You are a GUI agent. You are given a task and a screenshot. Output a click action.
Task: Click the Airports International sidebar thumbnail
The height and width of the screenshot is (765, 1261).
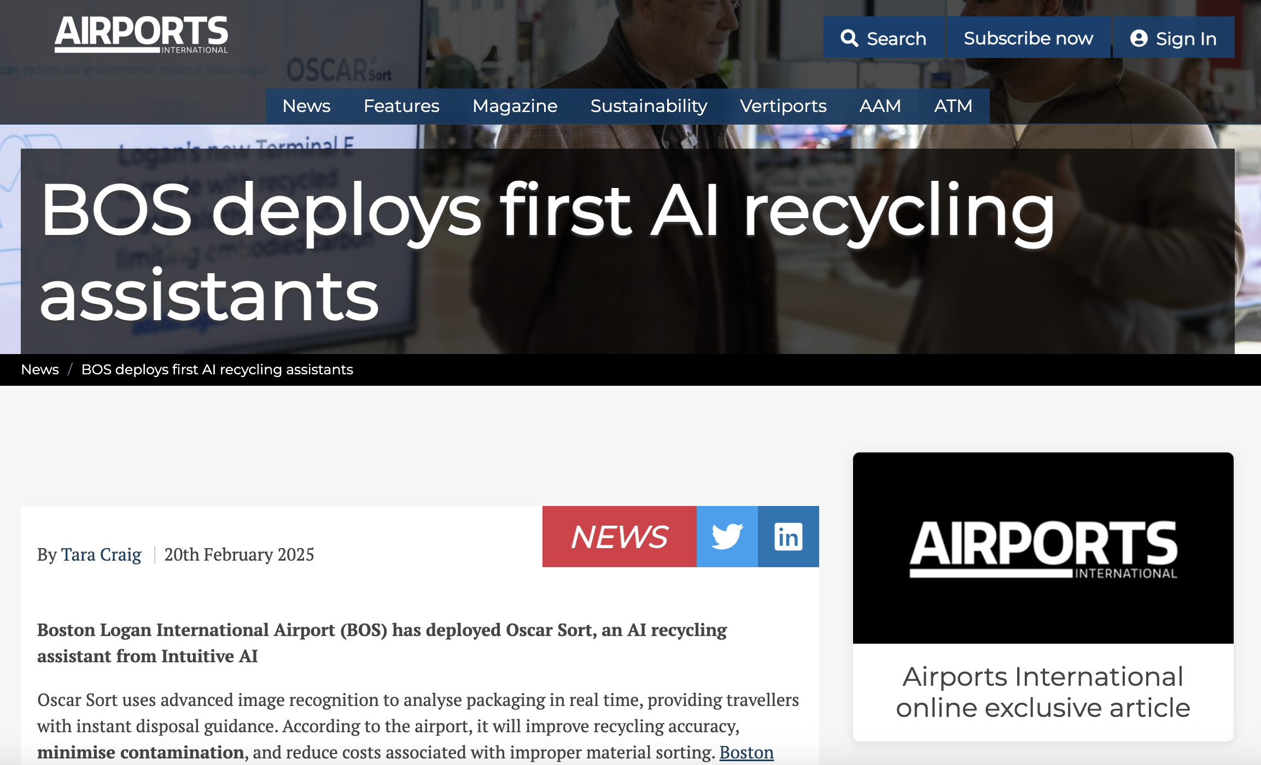[x=1043, y=548]
